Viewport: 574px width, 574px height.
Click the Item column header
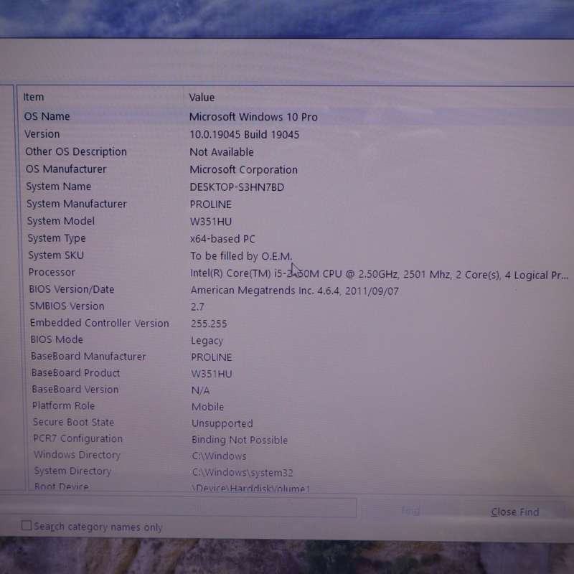tap(34, 97)
